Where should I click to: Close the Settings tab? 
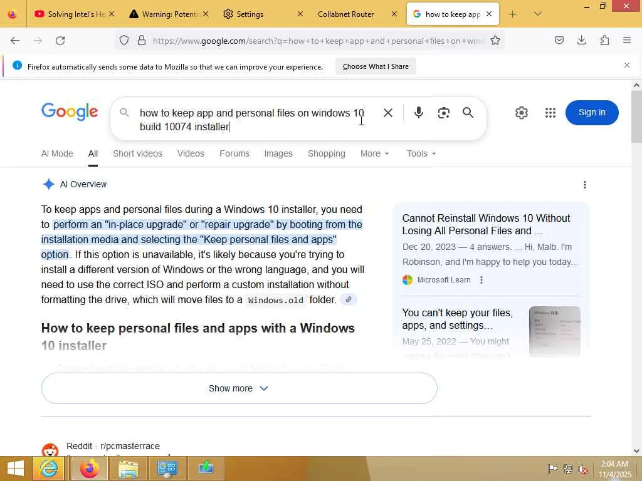tap(300, 14)
